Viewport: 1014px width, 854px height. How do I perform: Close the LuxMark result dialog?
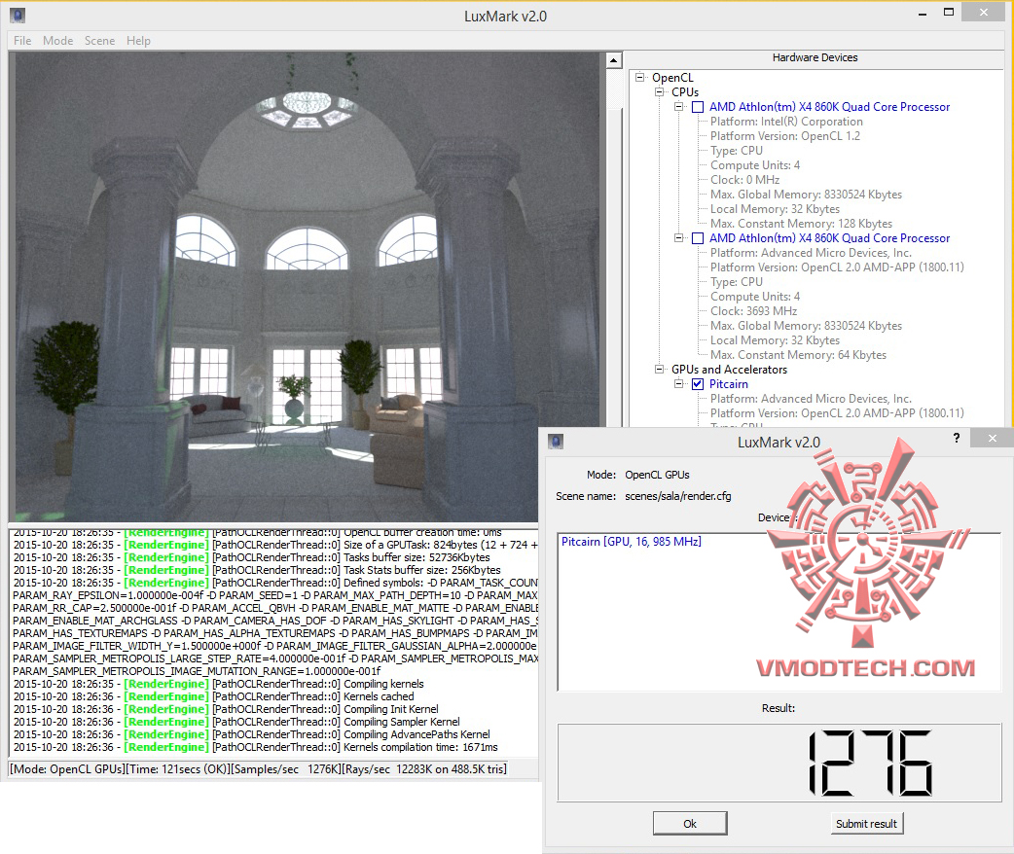(x=993, y=439)
